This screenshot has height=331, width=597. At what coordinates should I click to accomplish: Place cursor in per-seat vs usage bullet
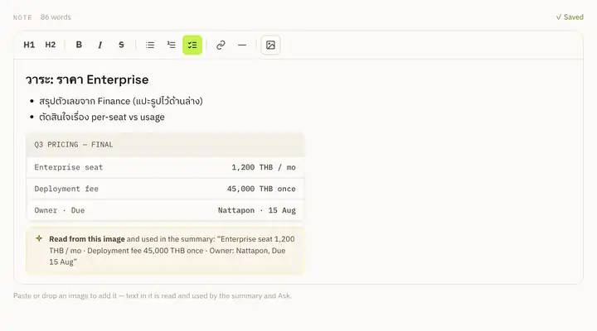(x=102, y=117)
